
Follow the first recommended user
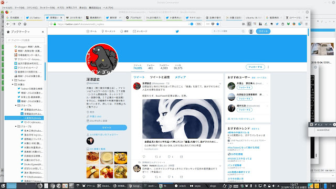[245, 88]
